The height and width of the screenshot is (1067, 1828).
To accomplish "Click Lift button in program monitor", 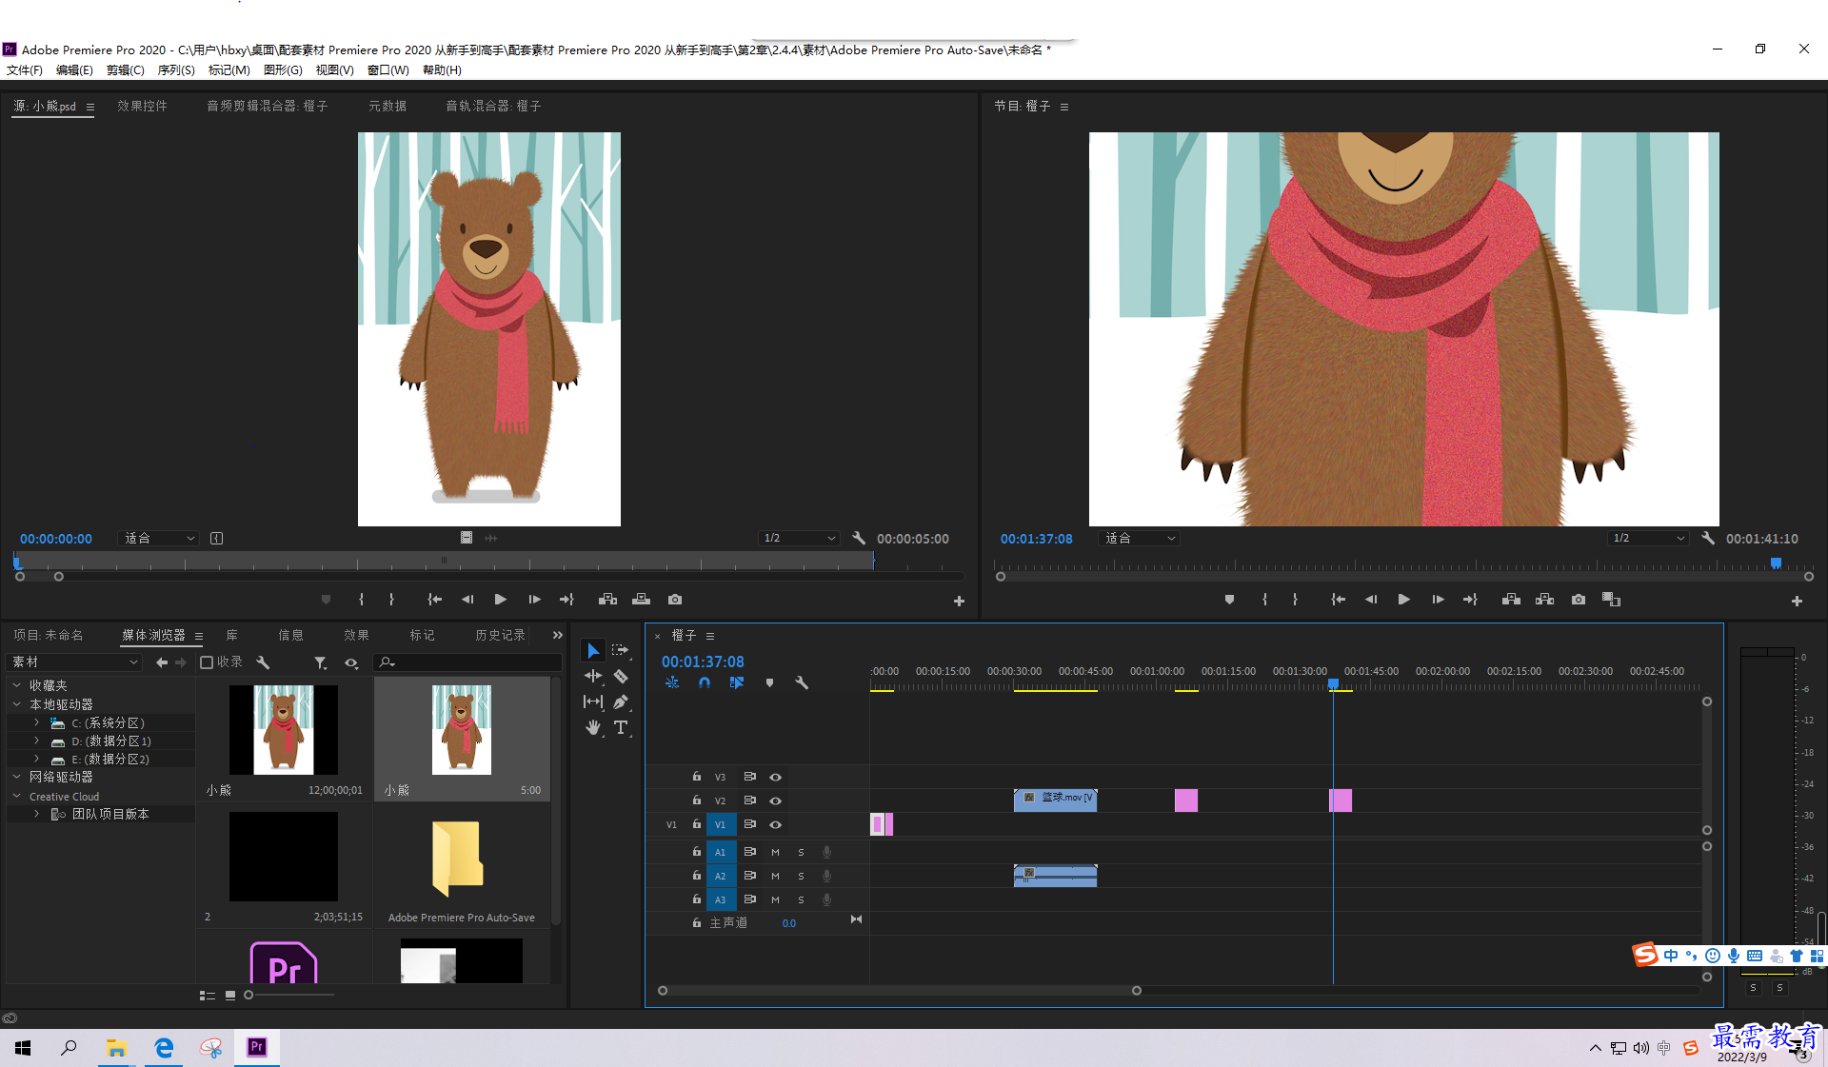I will coord(1511,600).
